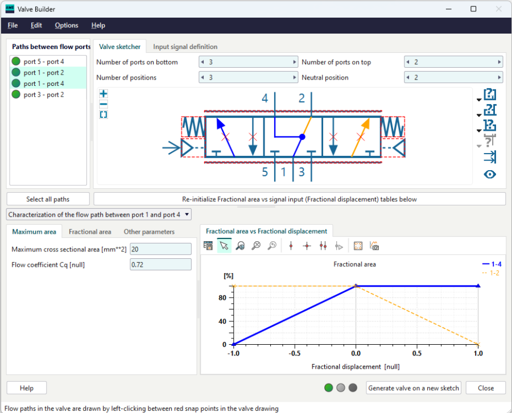
Task: Click the Maximum cross sectional area field
Action: click(x=160, y=249)
